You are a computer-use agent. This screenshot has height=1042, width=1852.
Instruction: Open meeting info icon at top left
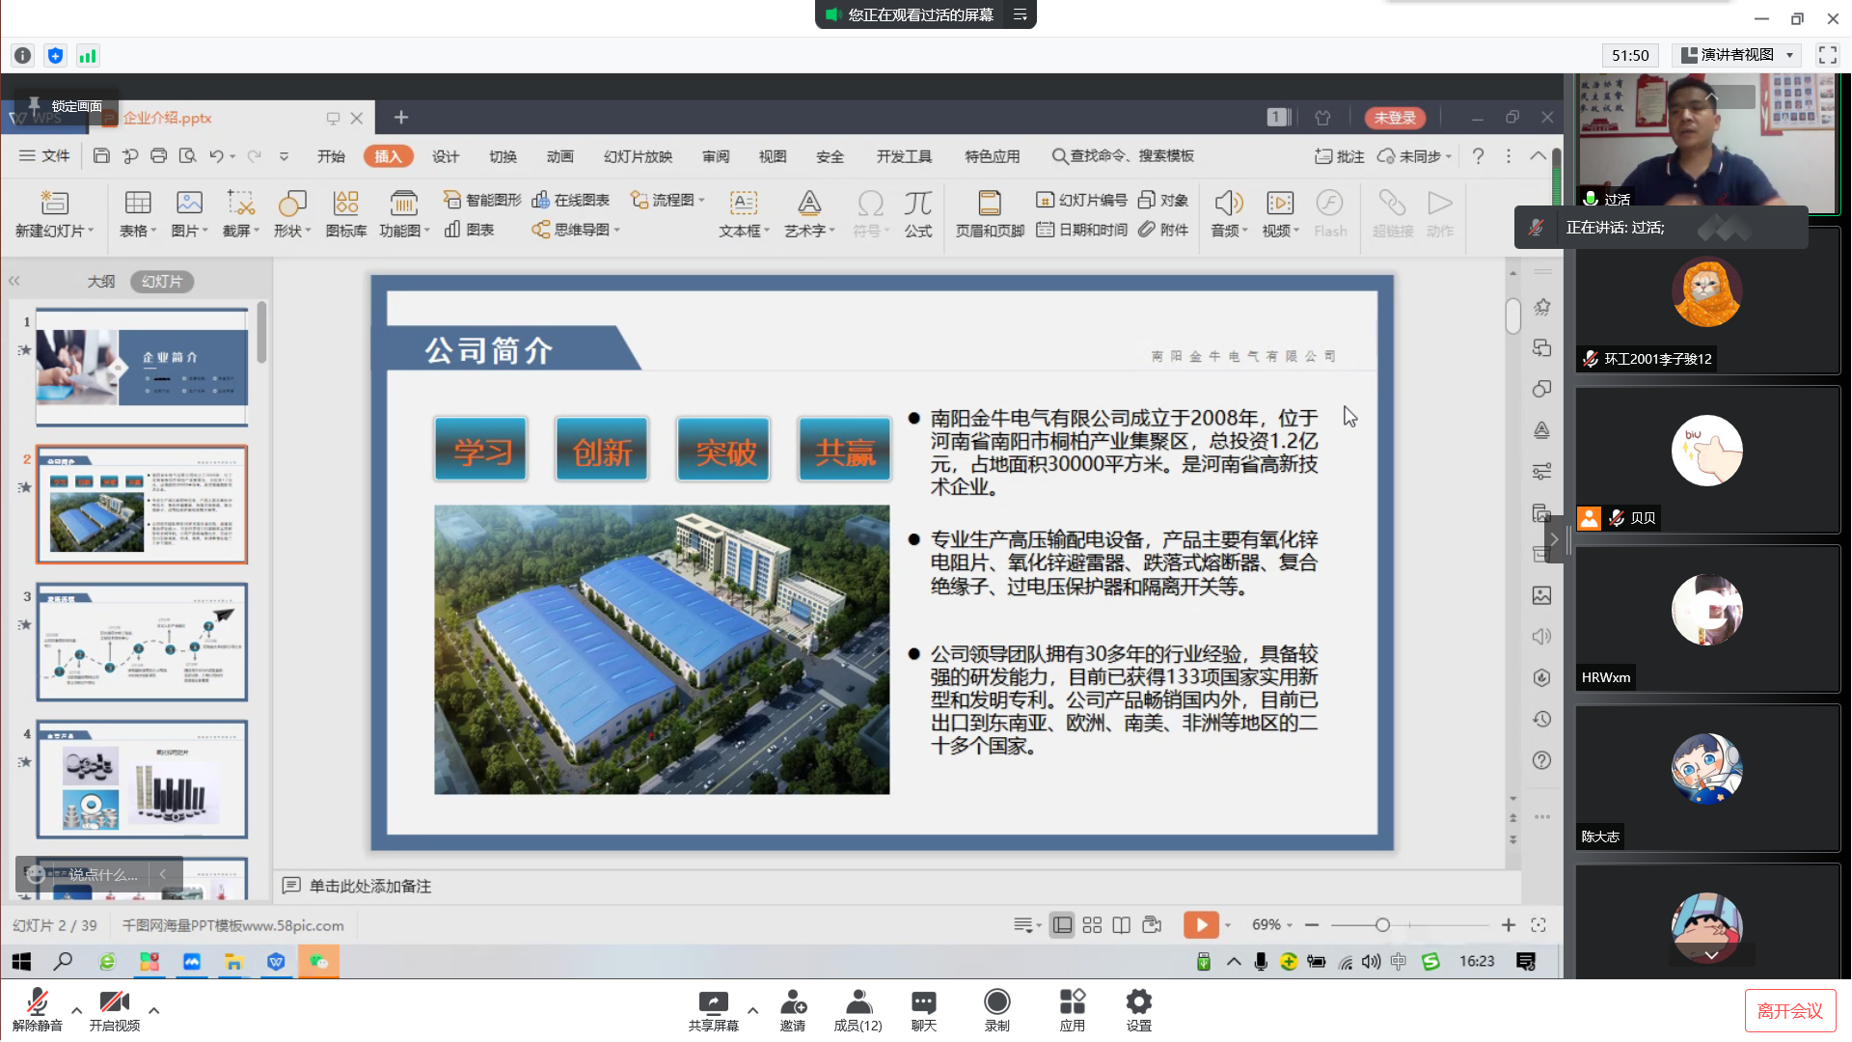point(23,56)
